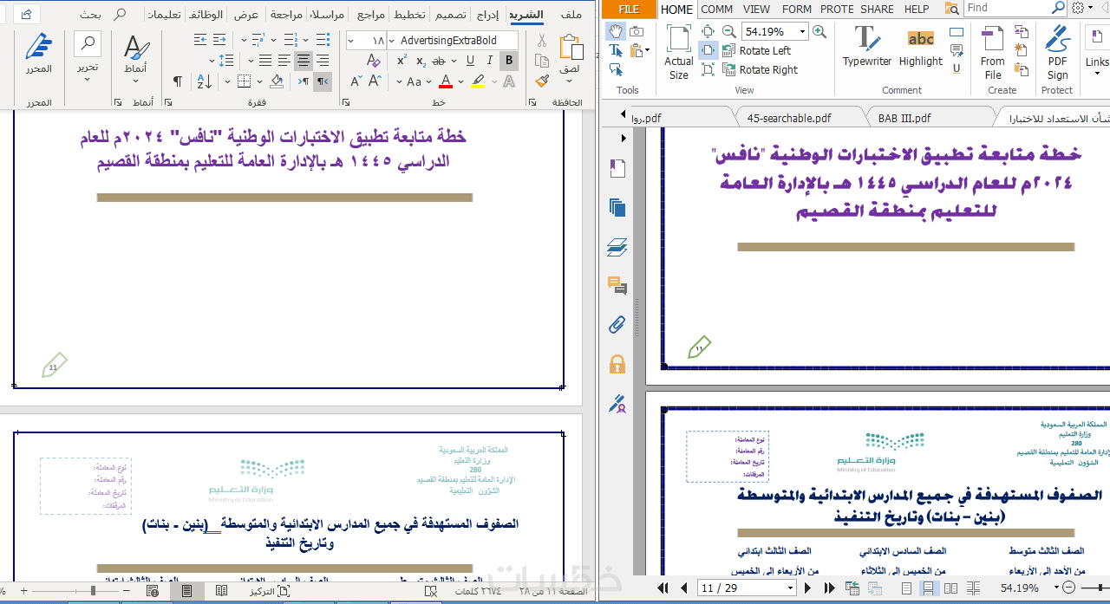
Task: Click the Format Painter brush in Word
Action: (x=542, y=81)
